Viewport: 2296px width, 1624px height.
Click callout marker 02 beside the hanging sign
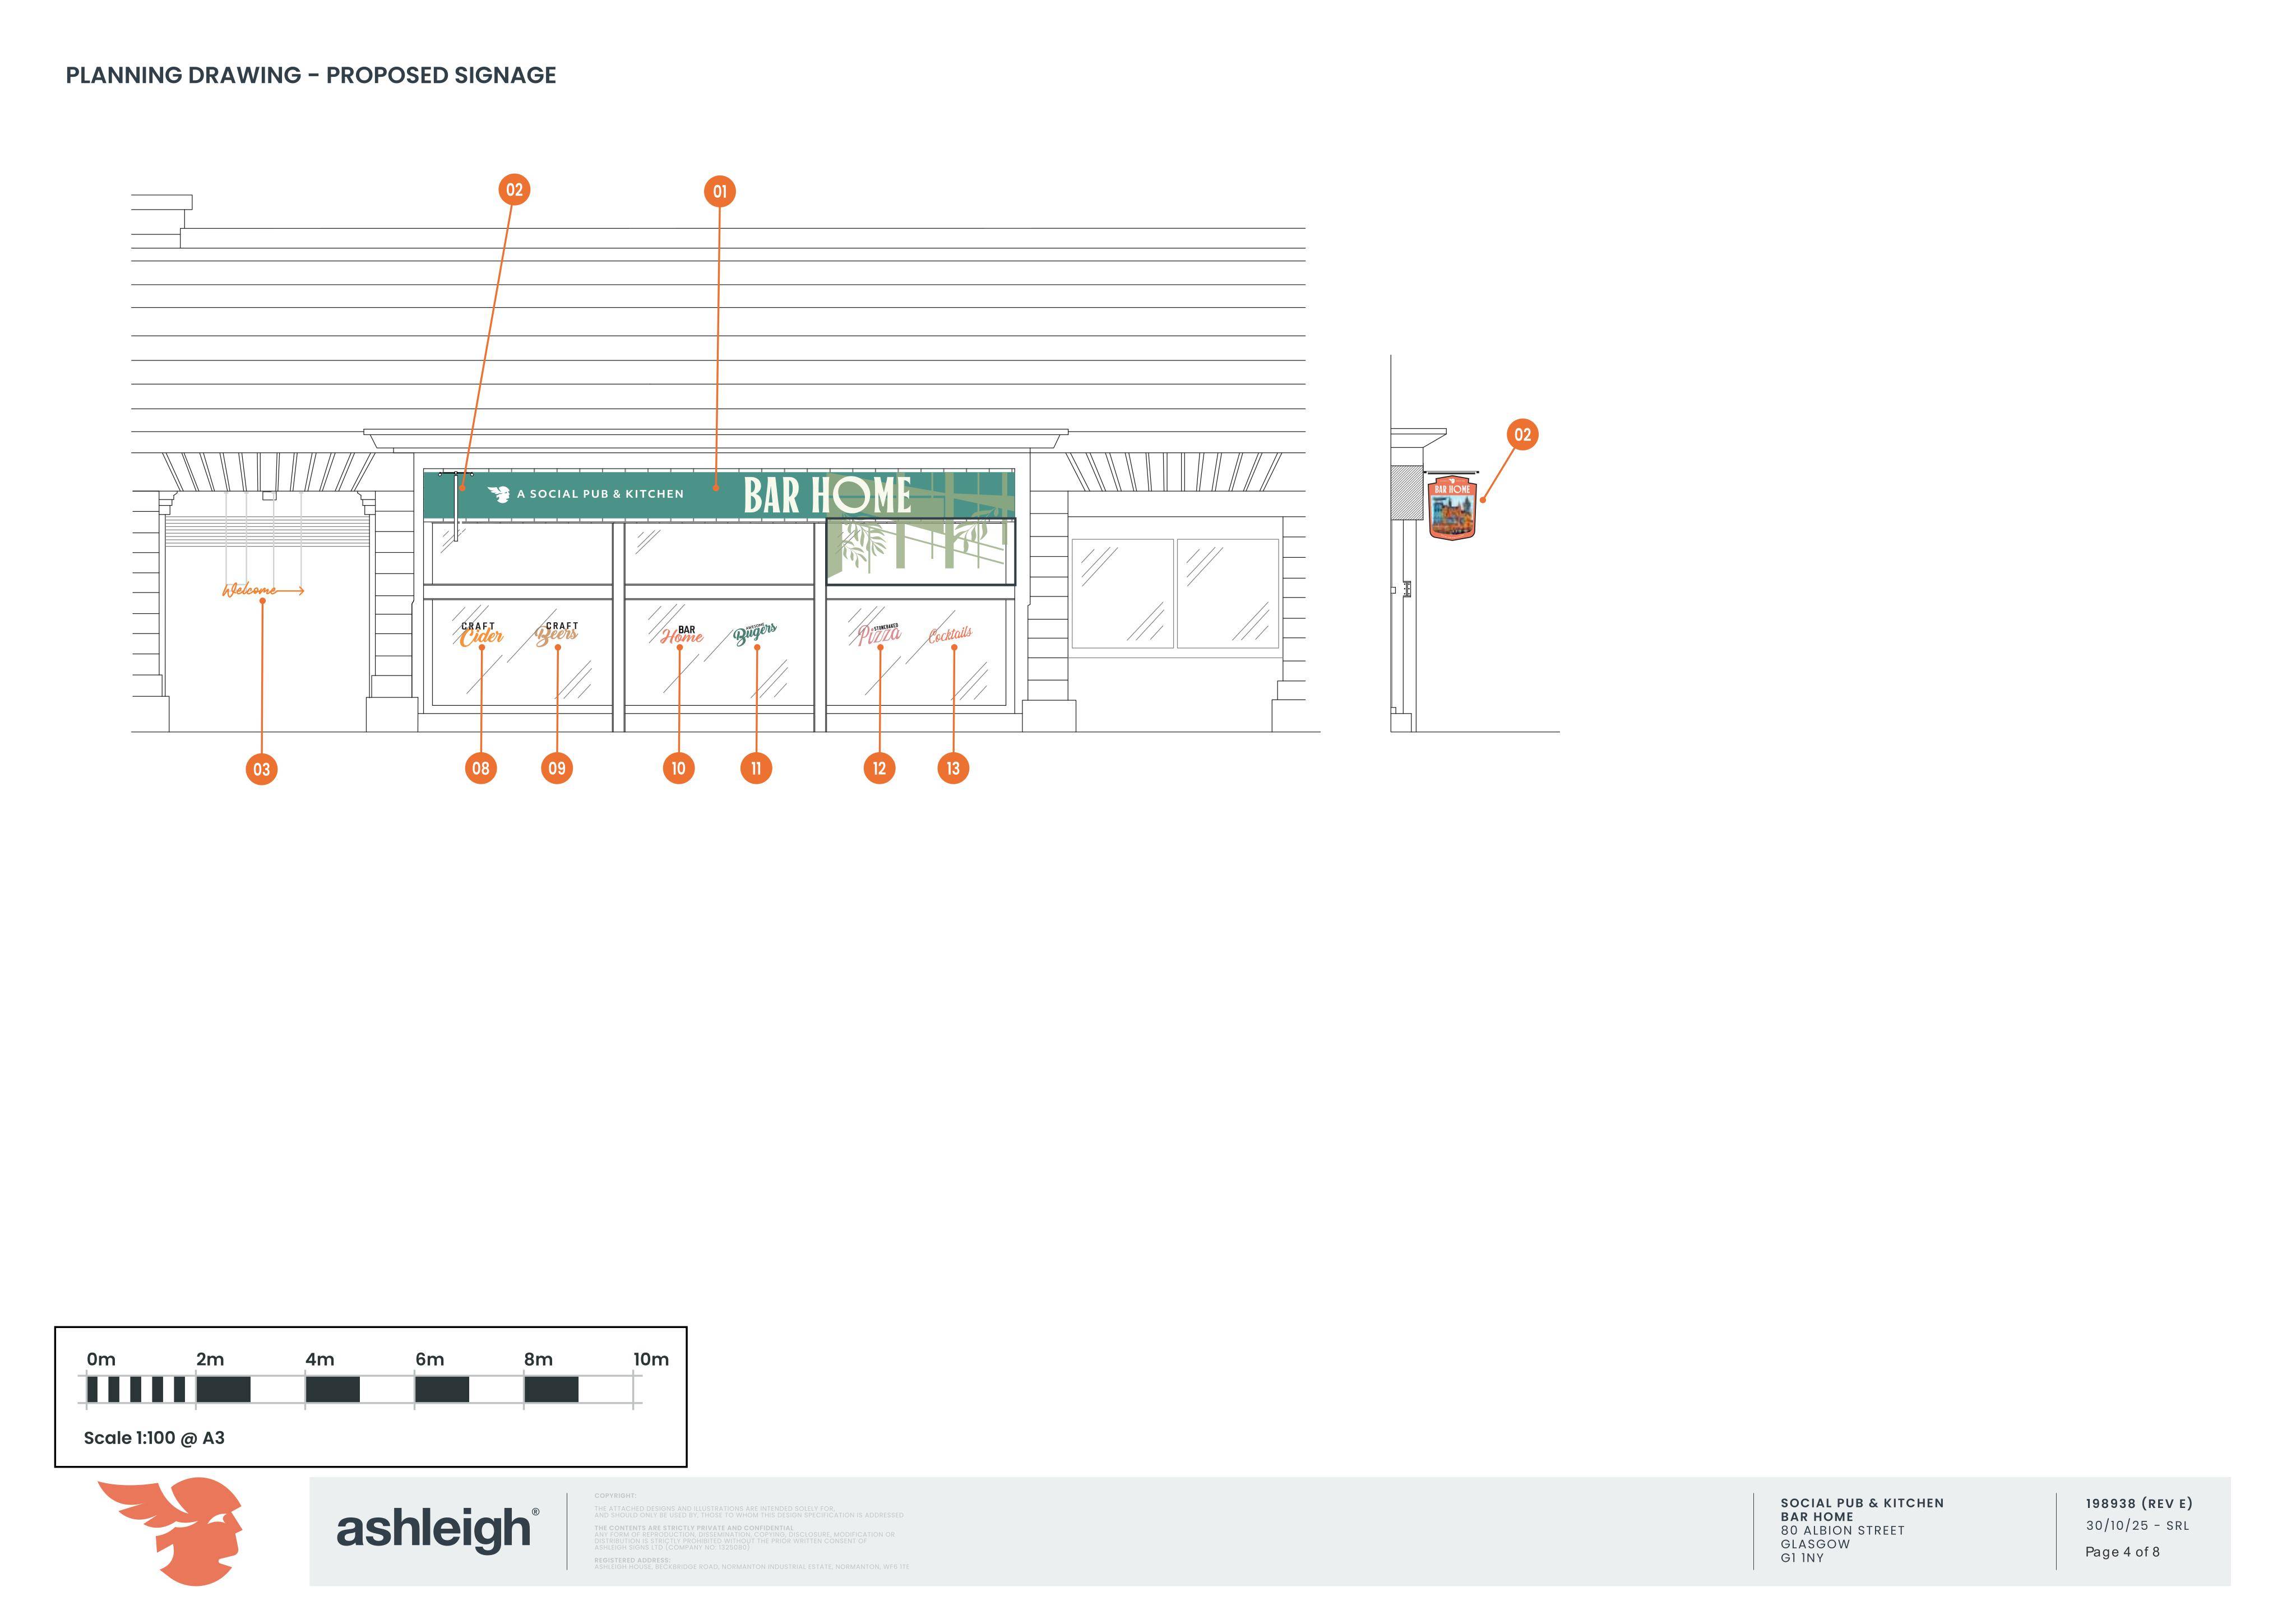point(1522,435)
